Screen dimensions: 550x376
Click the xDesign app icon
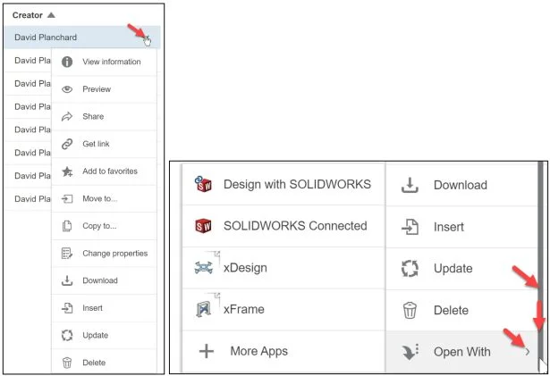click(x=203, y=267)
